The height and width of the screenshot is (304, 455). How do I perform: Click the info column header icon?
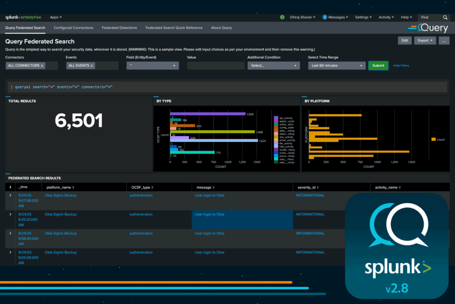(10, 187)
